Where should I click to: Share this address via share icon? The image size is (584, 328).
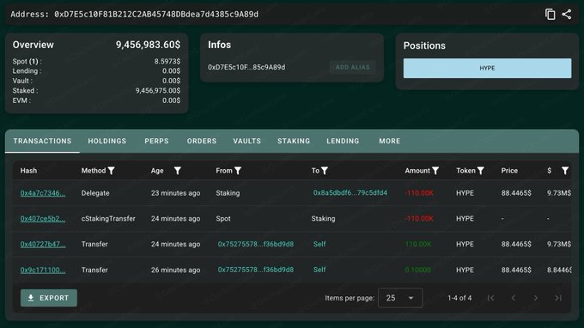coord(567,14)
